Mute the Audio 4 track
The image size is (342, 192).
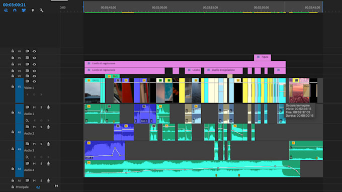tap(34, 163)
